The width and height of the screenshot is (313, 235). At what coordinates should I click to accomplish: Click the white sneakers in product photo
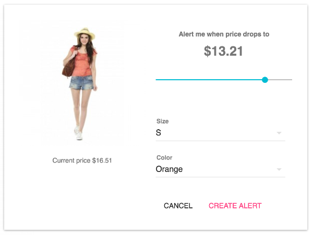tap(78, 133)
